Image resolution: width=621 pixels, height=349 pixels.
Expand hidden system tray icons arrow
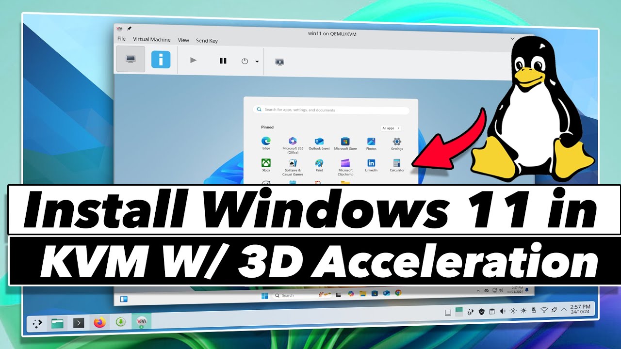click(x=564, y=309)
